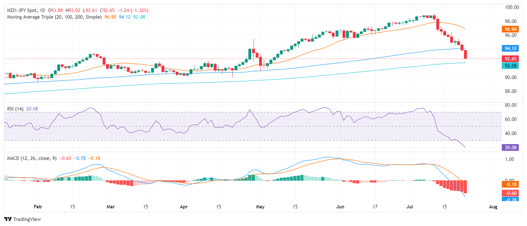Click the Aug label on the time axis

[493, 207]
